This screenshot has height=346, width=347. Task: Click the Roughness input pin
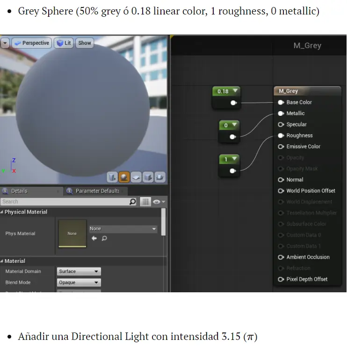(x=281, y=135)
